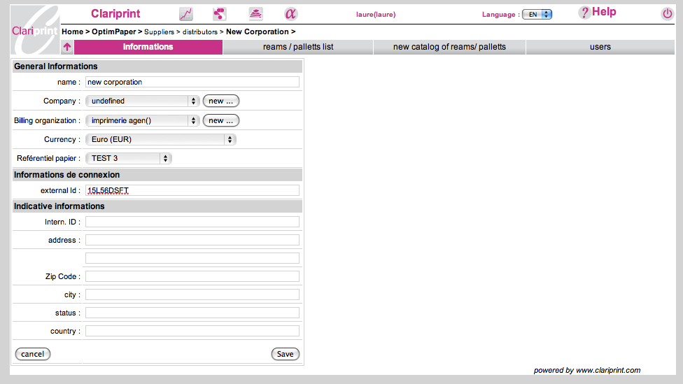The image size is (683, 384).
Task: Click into the external Id field
Action: [192, 190]
